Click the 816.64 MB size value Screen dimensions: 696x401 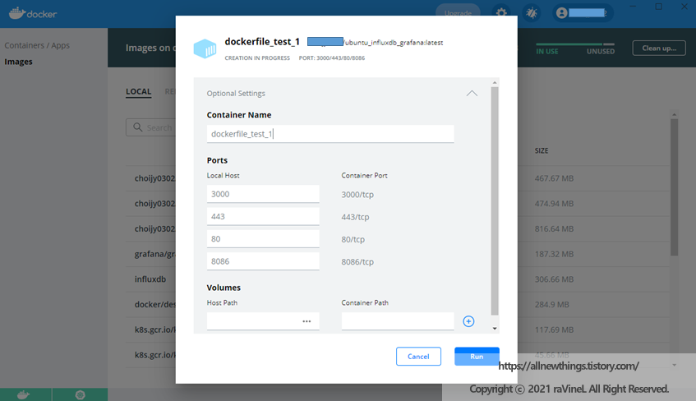(x=554, y=228)
